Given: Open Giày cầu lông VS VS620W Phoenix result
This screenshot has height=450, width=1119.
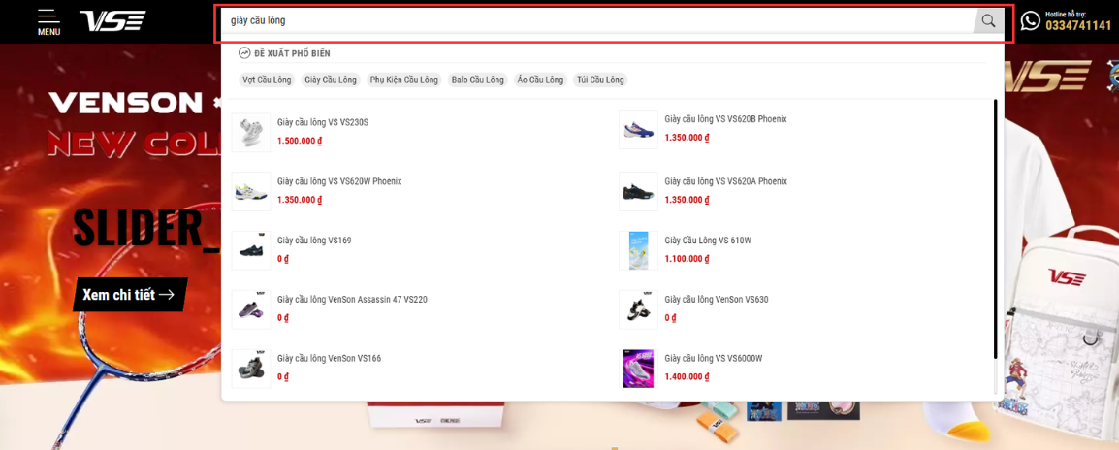Looking at the screenshot, I should [339, 181].
